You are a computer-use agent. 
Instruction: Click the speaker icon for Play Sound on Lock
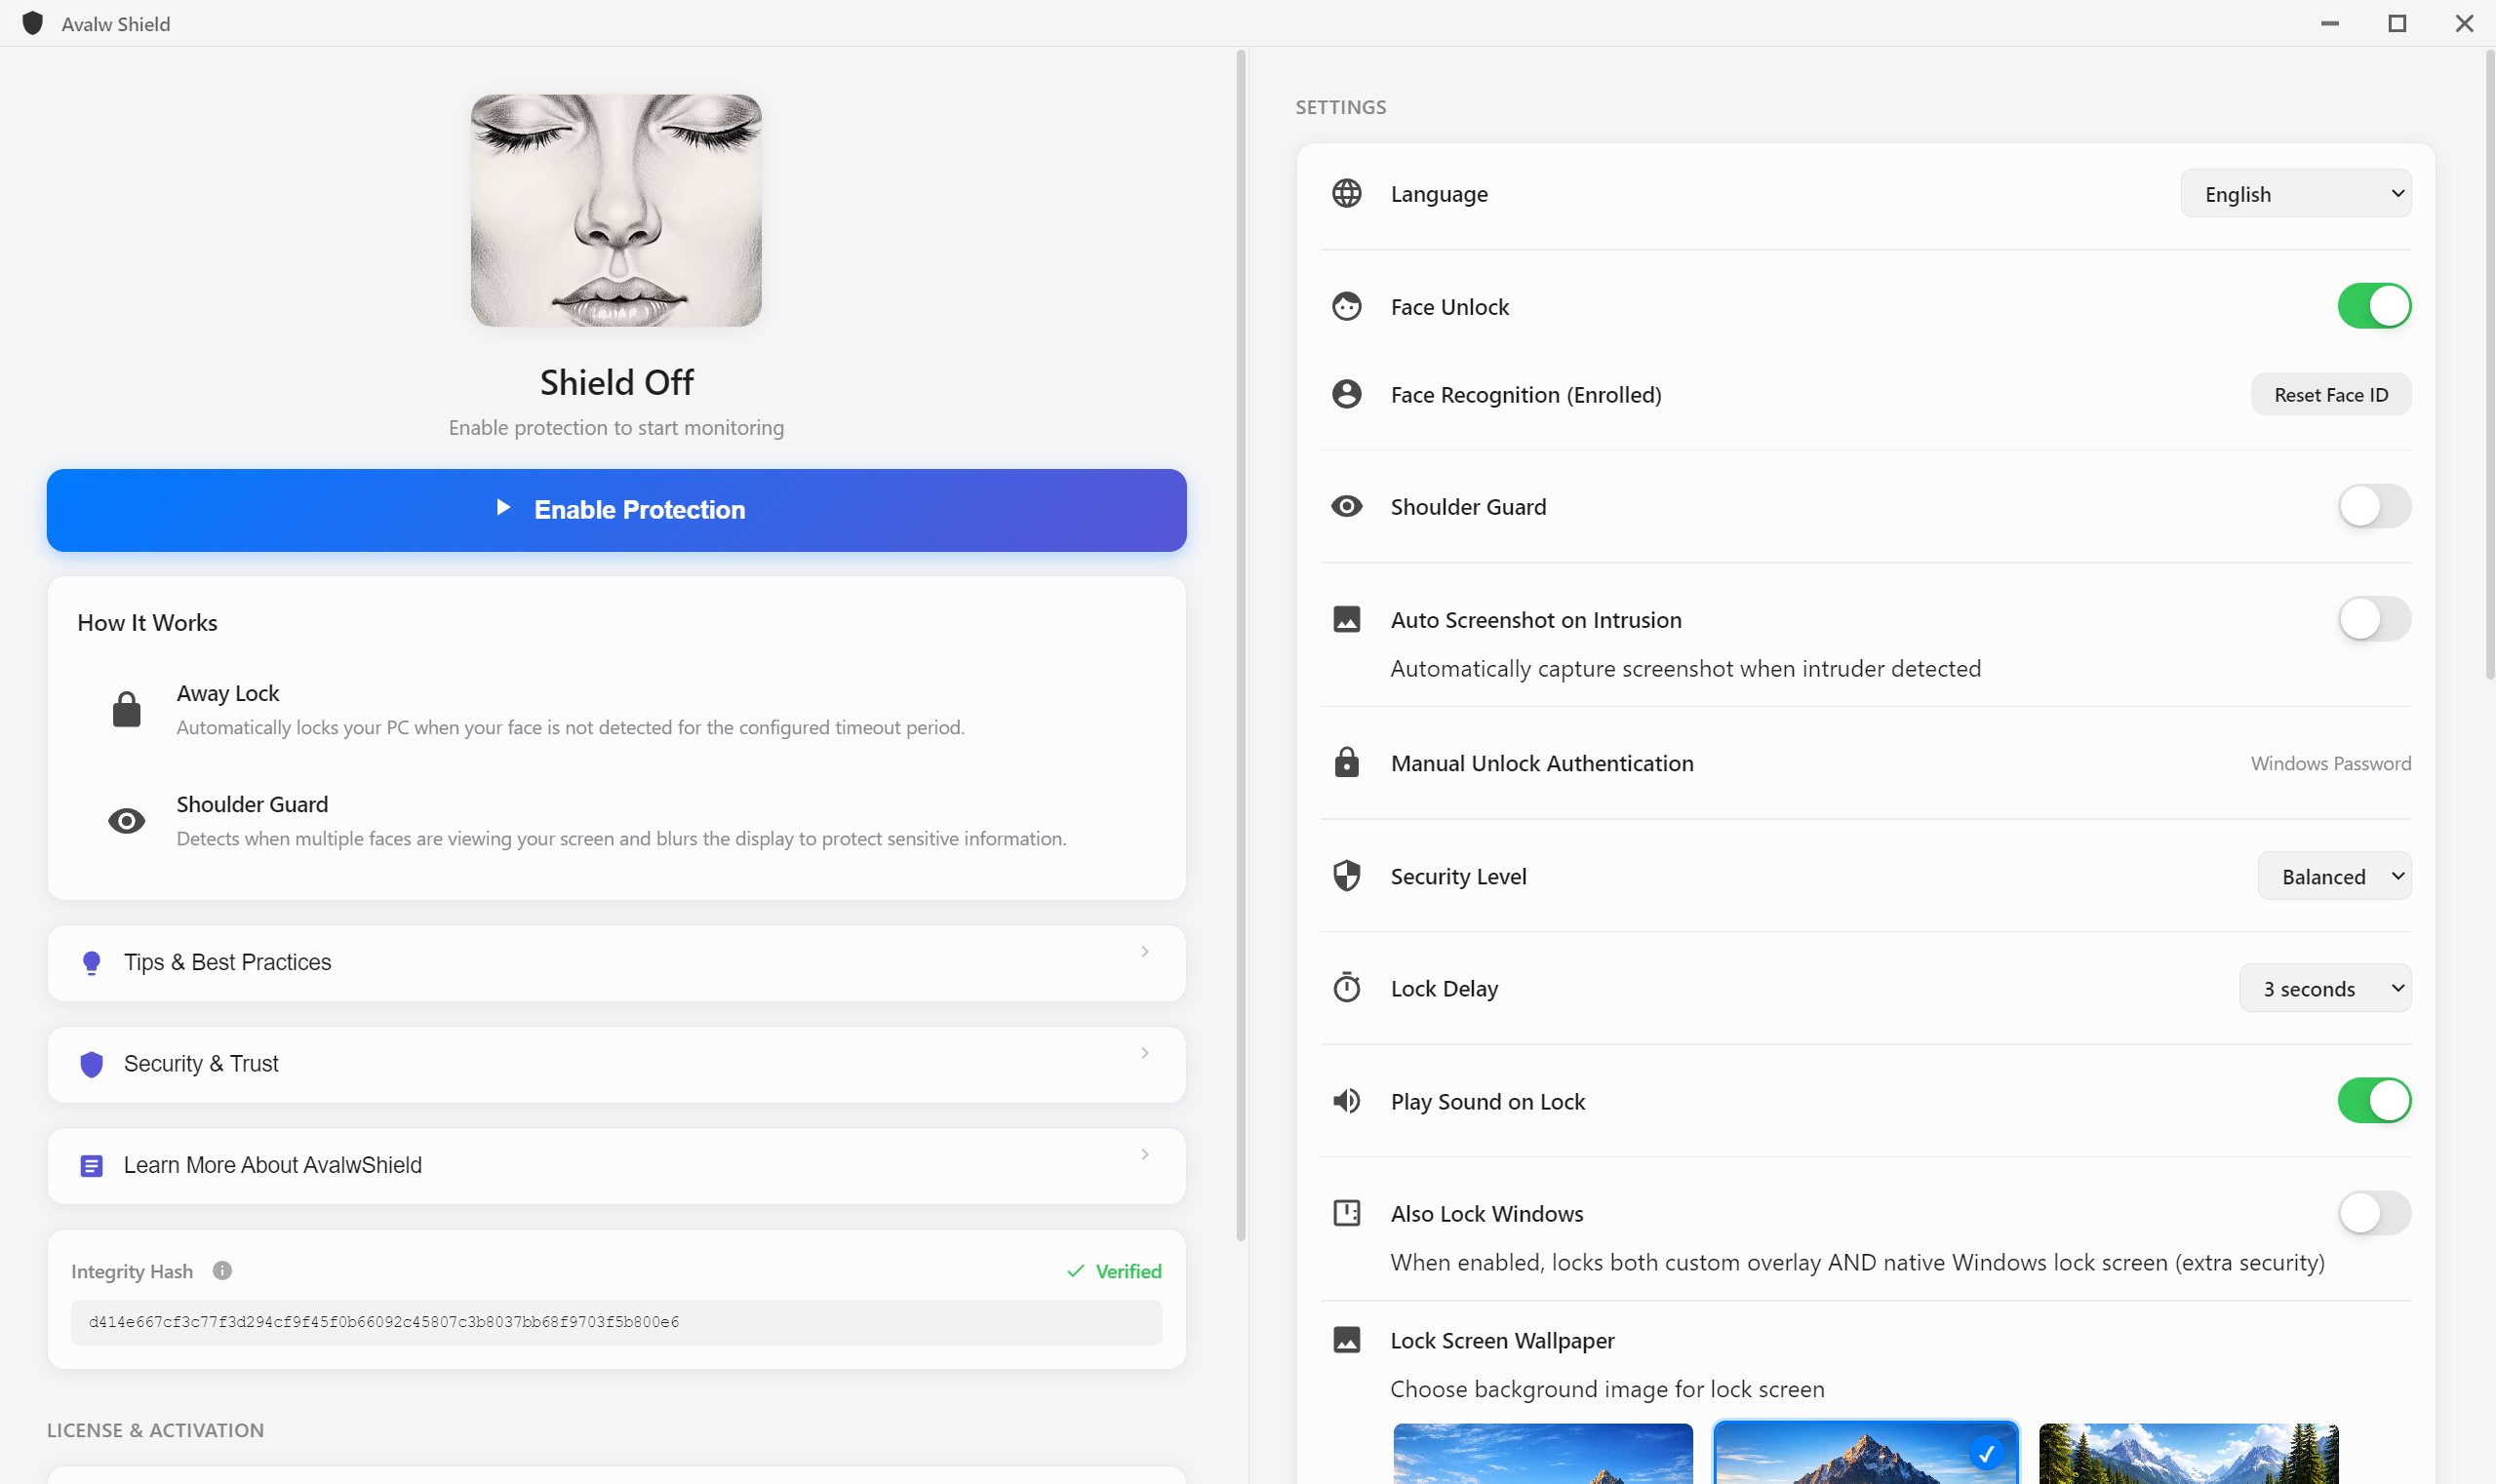coord(1347,1101)
